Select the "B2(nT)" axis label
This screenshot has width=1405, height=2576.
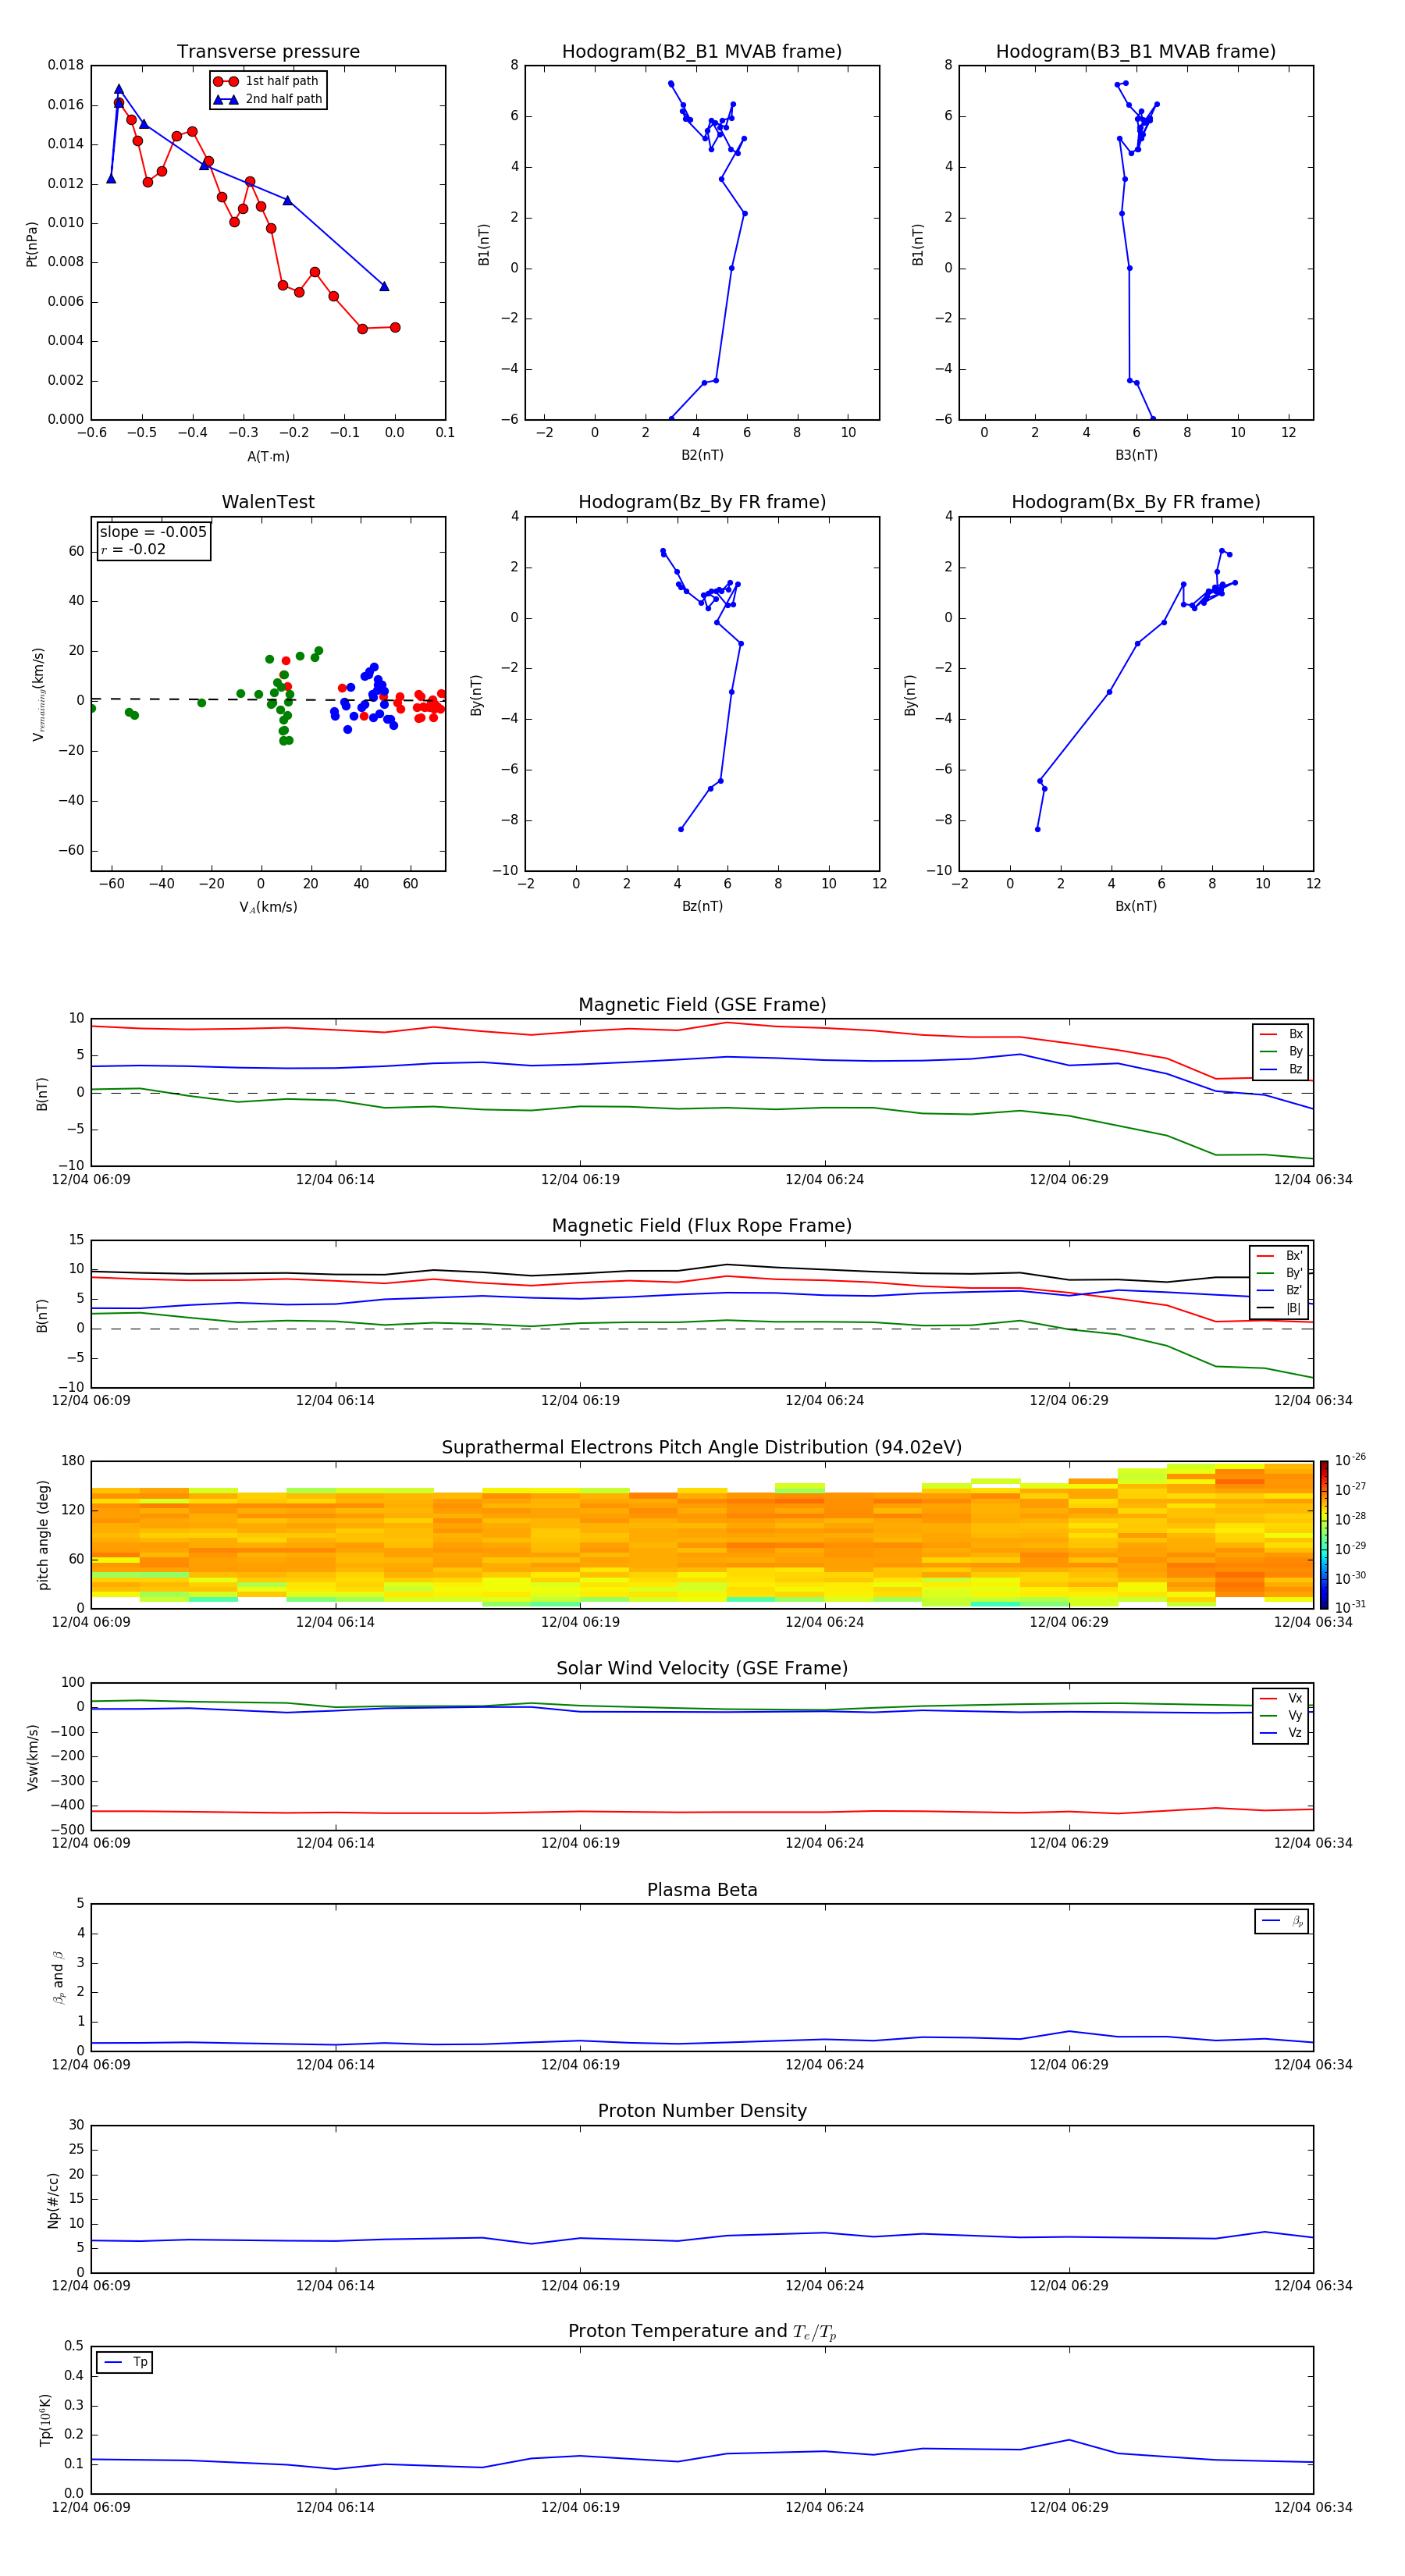coord(702,456)
